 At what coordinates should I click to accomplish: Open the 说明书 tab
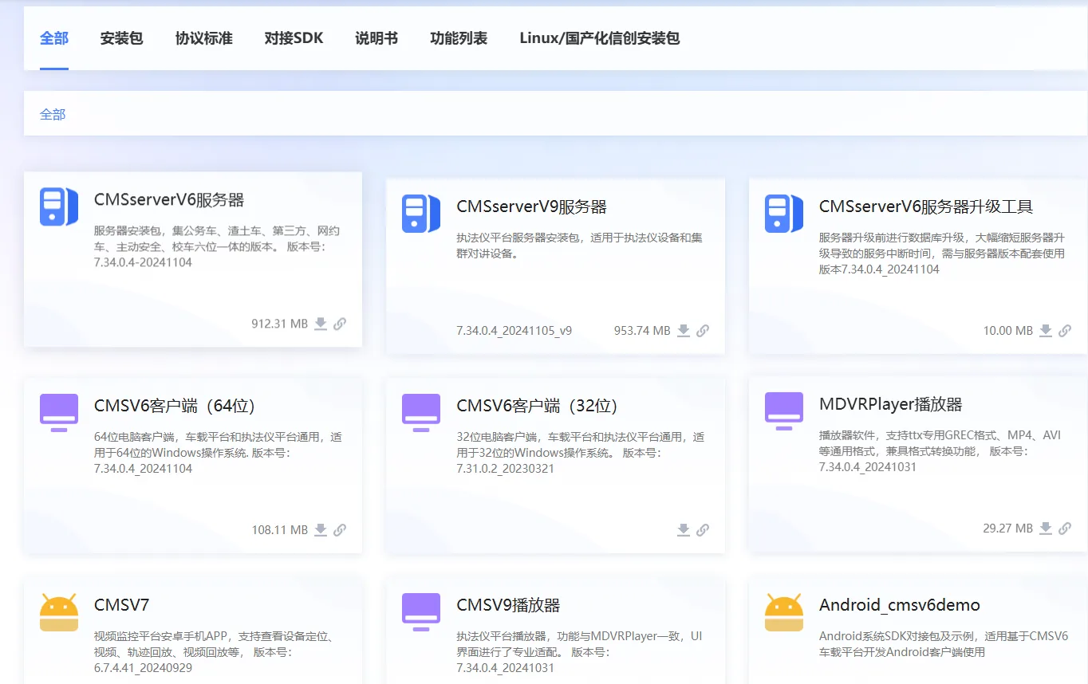pos(376,38)
